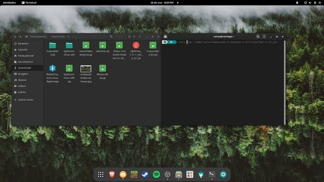Click the Downloads path bar segment
Screen dimensions: 324x182
pos(58,36)
